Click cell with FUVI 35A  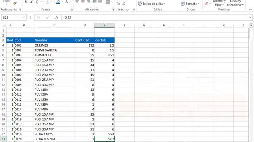pyautogui.click(x=54, y=105)
